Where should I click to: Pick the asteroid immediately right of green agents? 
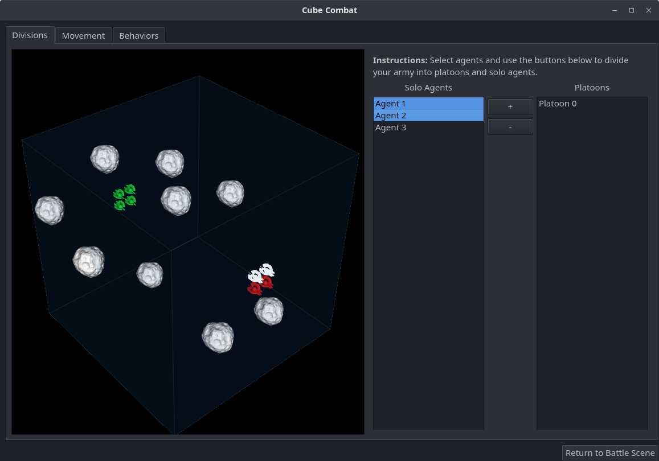(x=176, y=200)
